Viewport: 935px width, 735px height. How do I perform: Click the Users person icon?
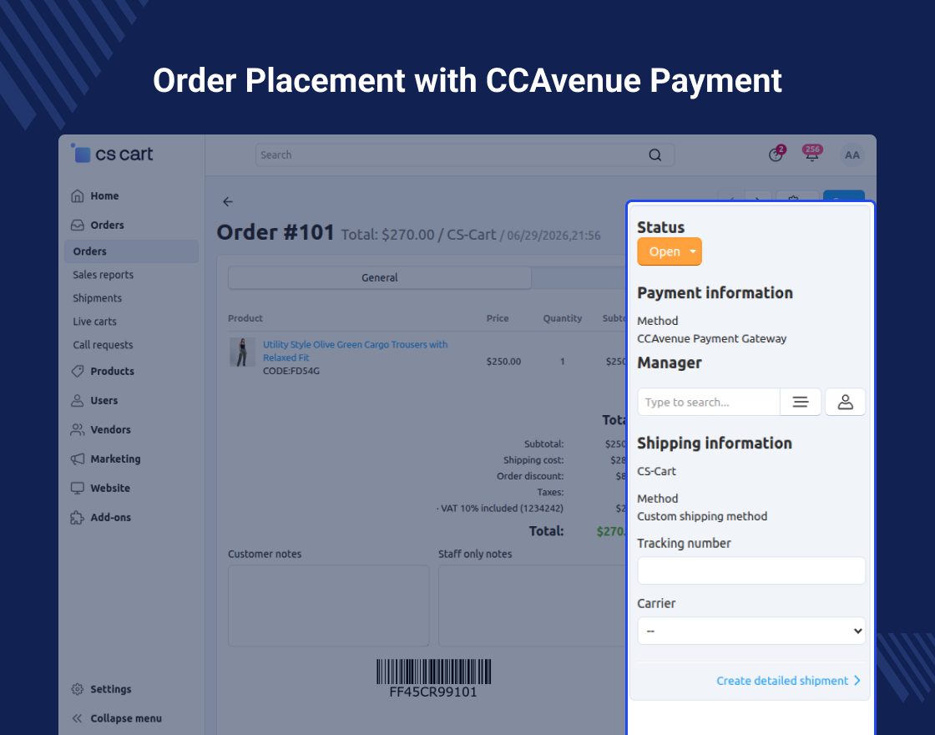point(77,400)
